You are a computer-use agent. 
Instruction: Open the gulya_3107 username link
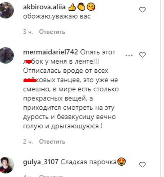point(41,162)
